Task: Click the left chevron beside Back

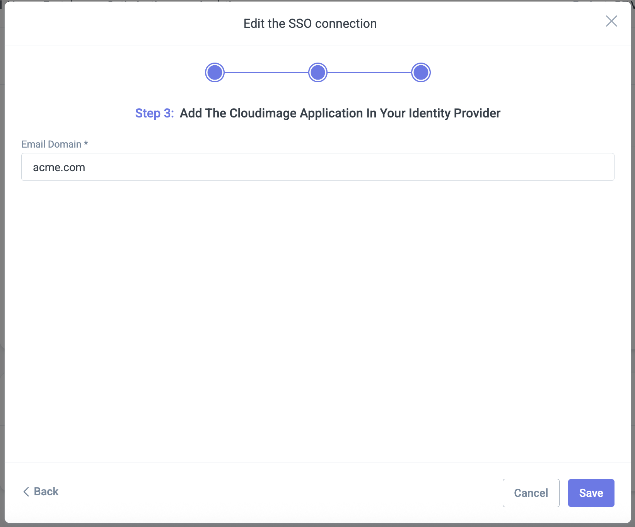Action: 26,491
